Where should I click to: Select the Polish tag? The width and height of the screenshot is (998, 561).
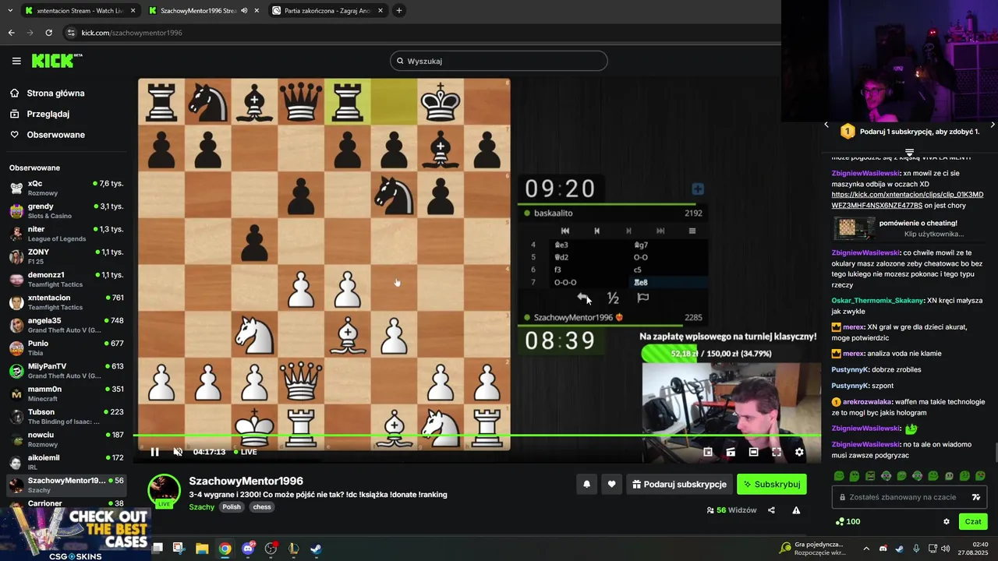coord(232,506)
